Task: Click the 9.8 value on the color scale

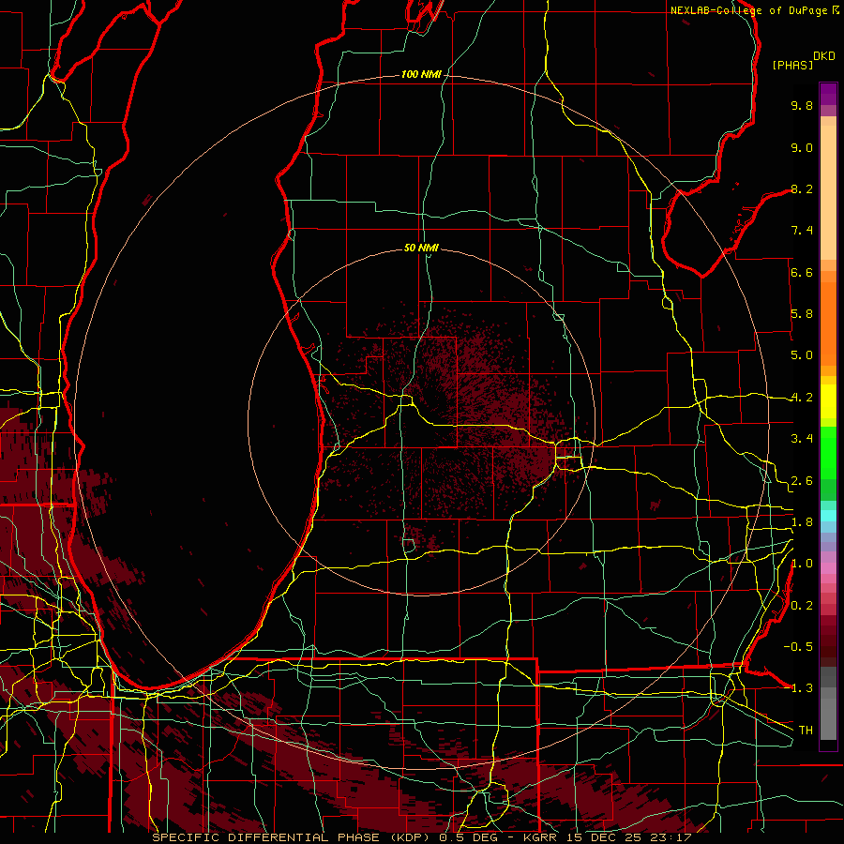Action: click(802, 105)
